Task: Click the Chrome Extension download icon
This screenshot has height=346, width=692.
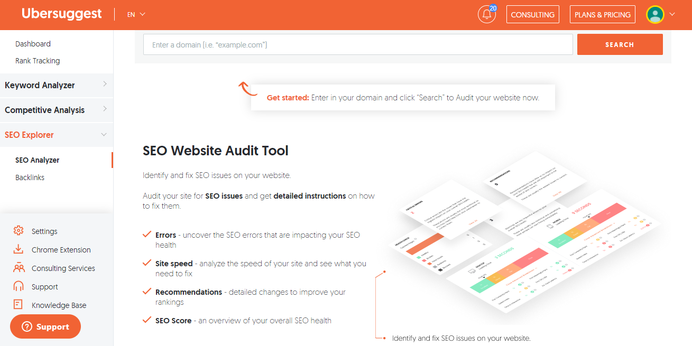Action: (19, 249)
